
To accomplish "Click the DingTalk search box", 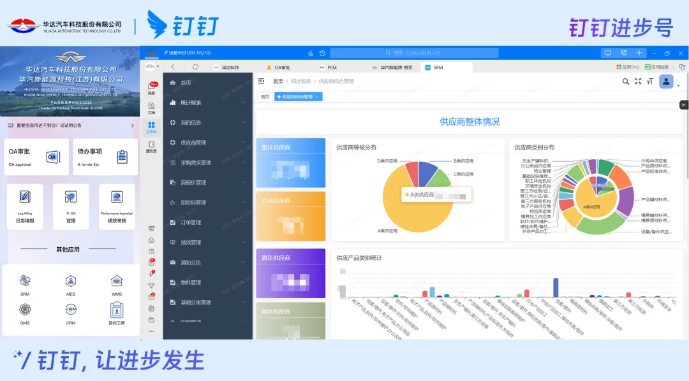I will point(414,53).
